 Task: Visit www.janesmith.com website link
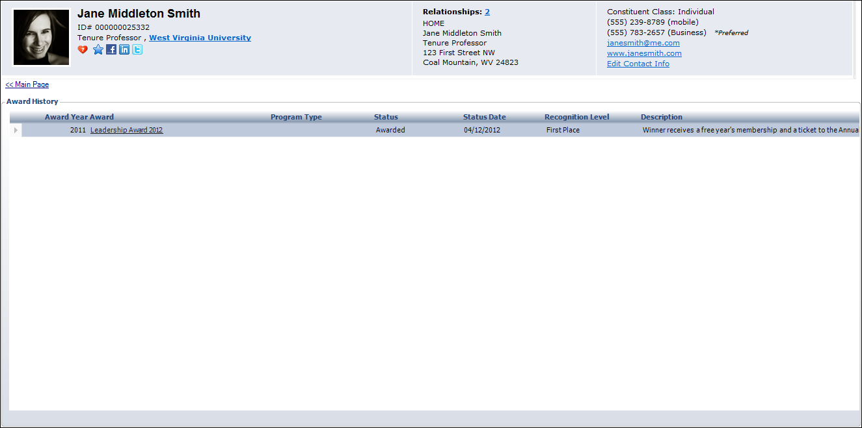click(x=644, y=53)
